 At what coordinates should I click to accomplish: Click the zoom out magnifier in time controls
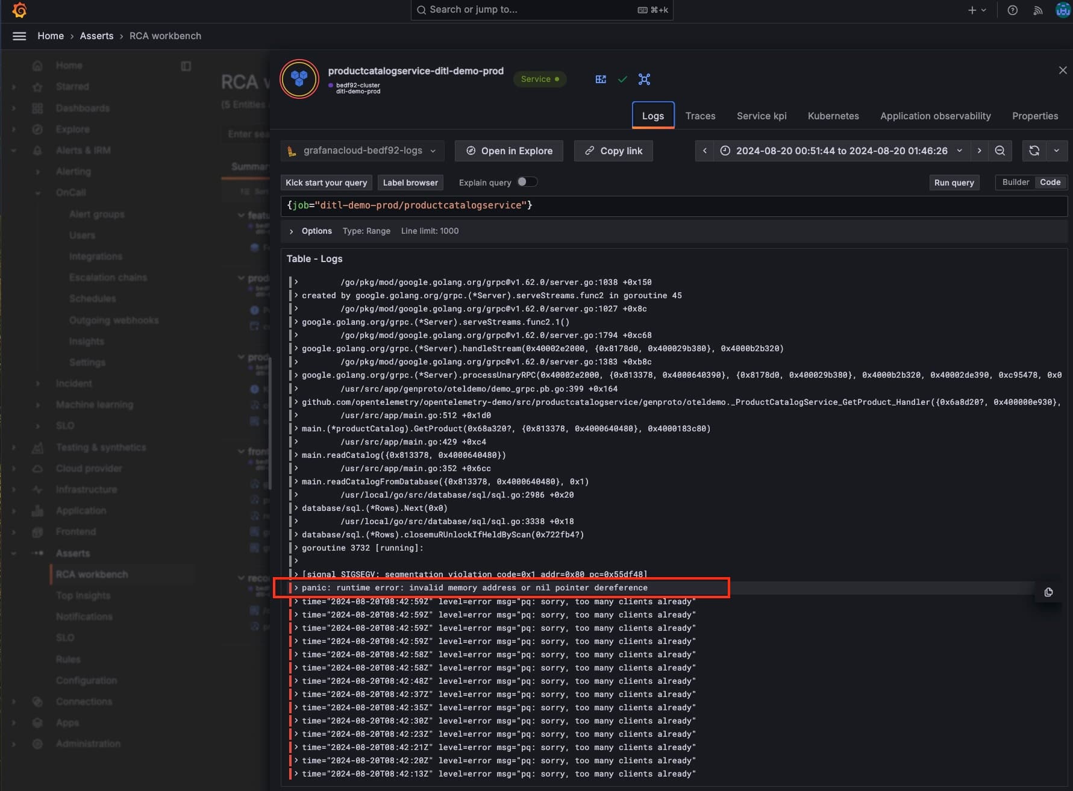[1000, 151]
